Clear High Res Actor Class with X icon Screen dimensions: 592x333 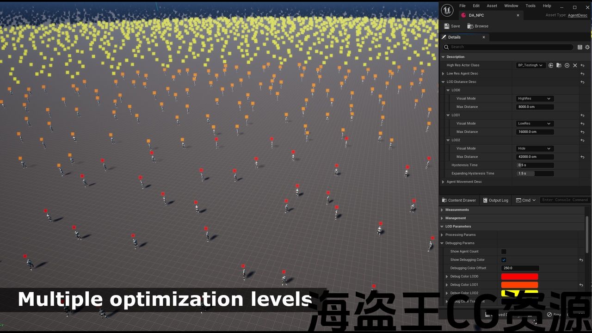pyautogui.click(x=575, y=65)
